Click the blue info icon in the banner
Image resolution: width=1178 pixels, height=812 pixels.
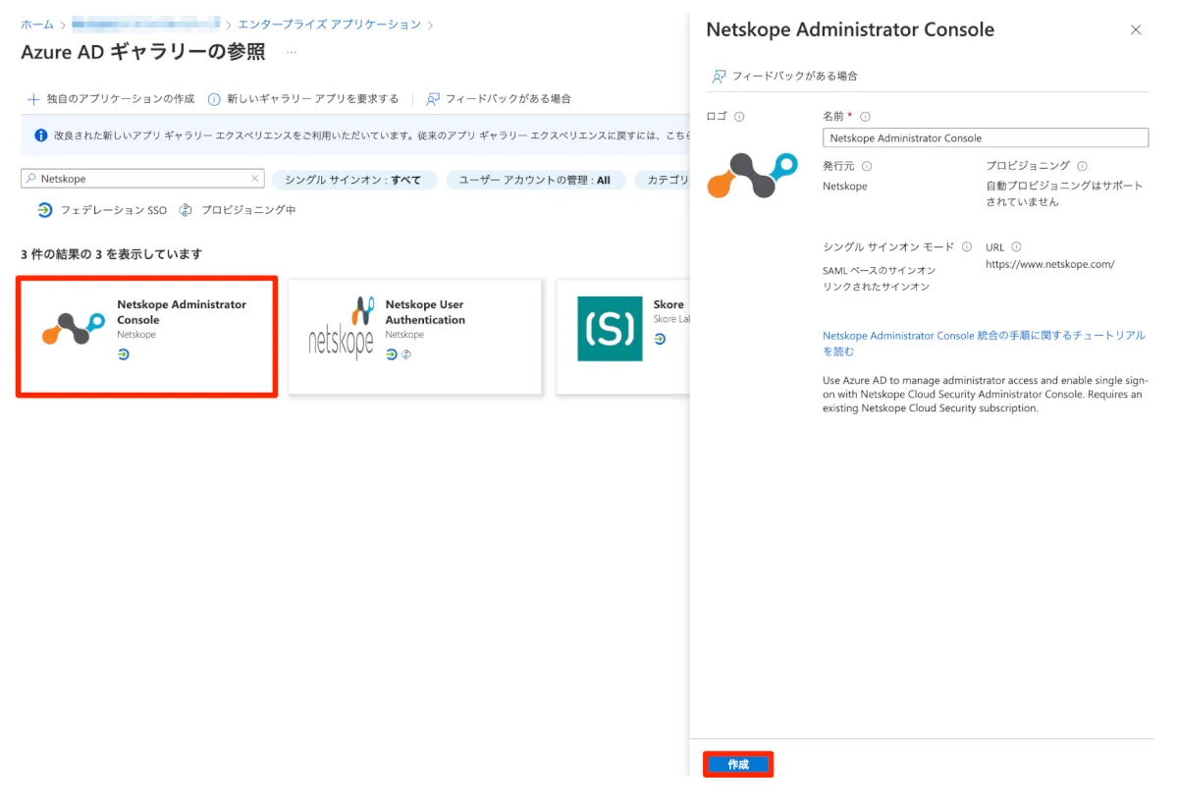pyautogui.click(x=41, y=135)
